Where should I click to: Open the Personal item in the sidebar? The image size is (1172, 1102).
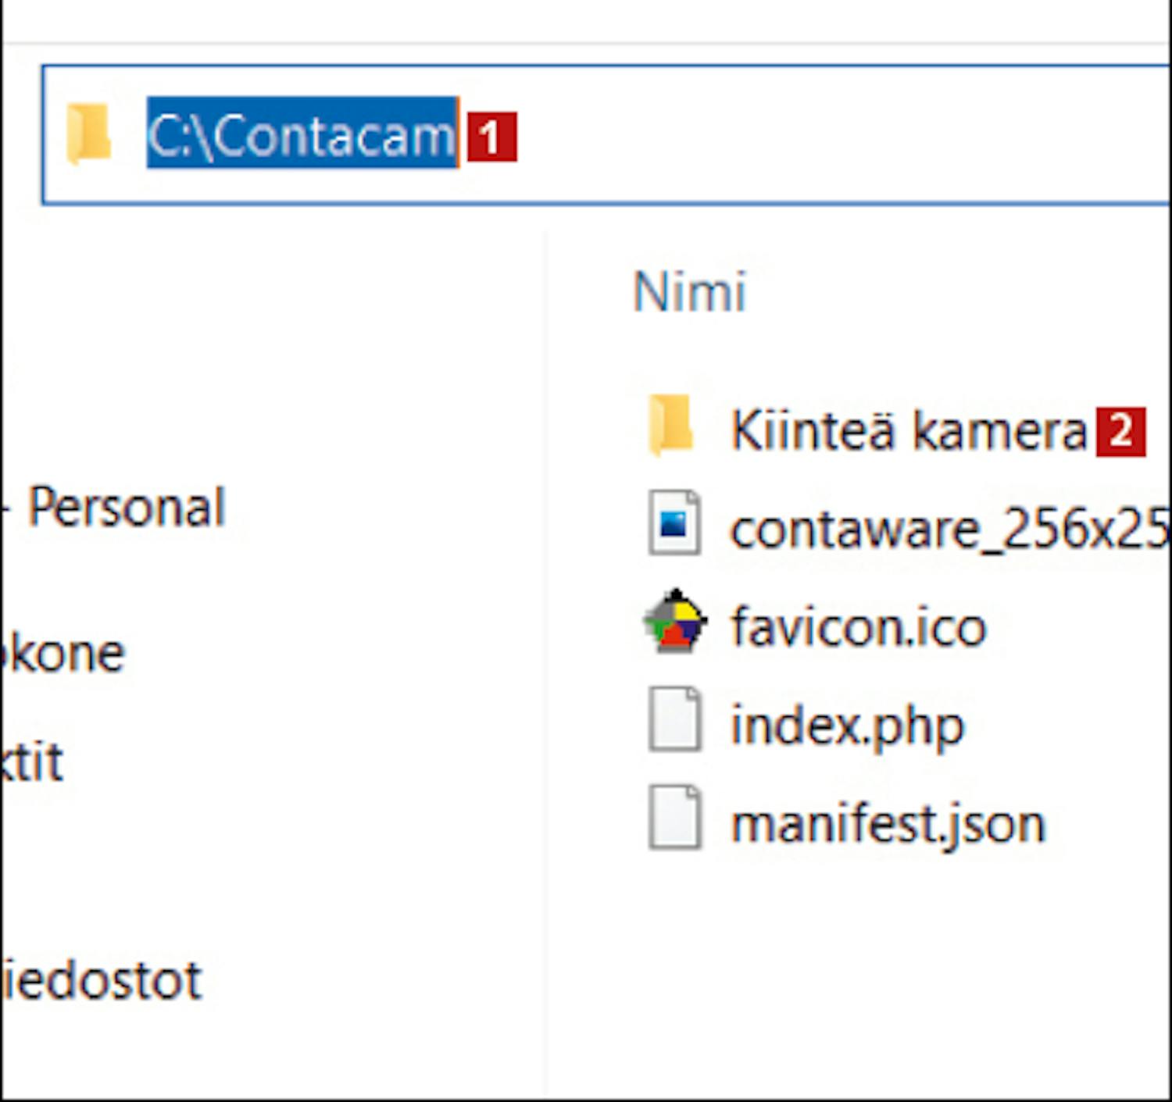pyautogui.click(x=127, y=508)
